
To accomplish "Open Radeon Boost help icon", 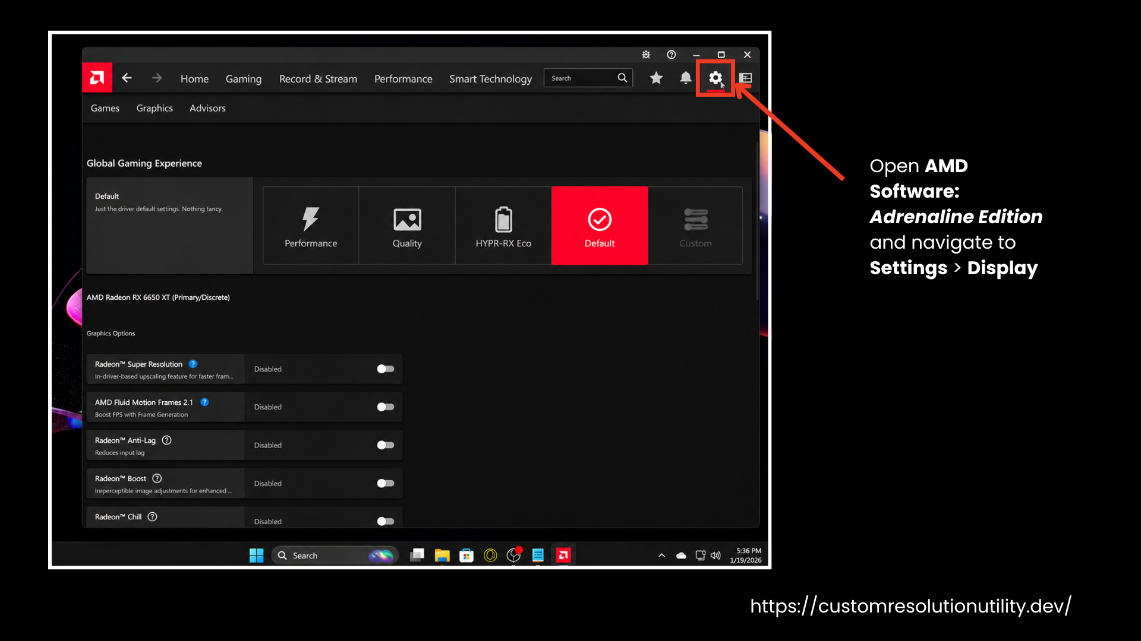I will click(x=157, y=478).
